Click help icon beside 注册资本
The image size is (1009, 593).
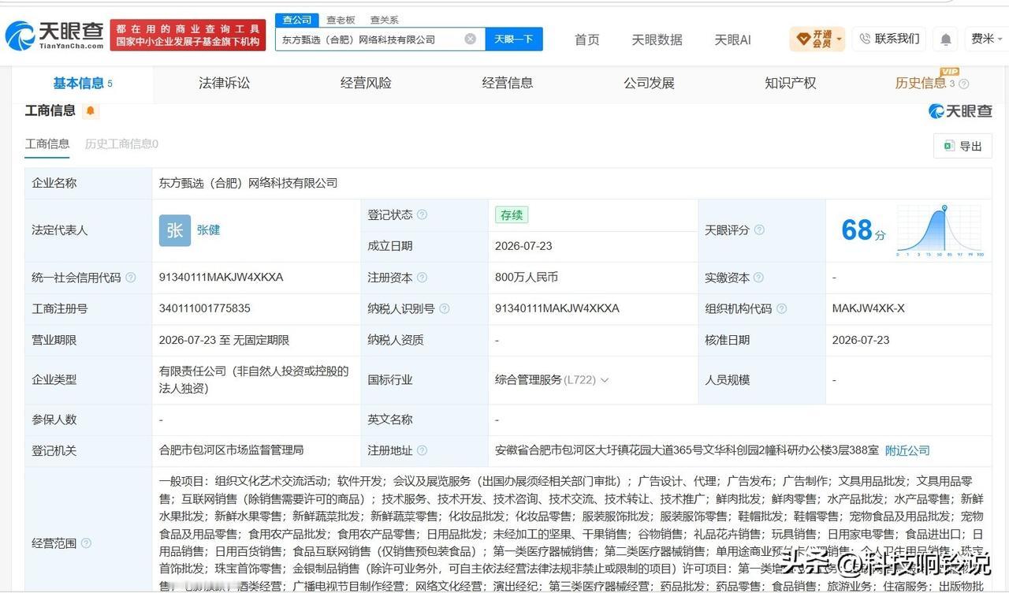point(422,278)
